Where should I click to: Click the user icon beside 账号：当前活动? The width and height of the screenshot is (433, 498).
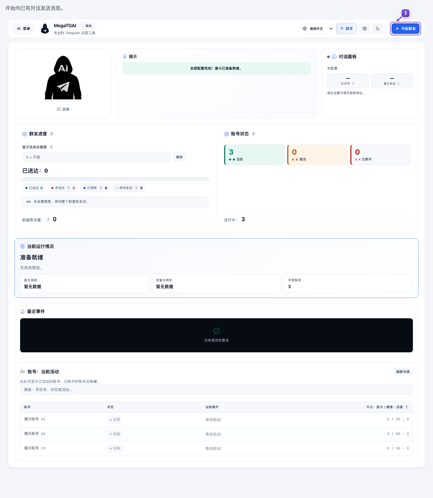[22, 372]
